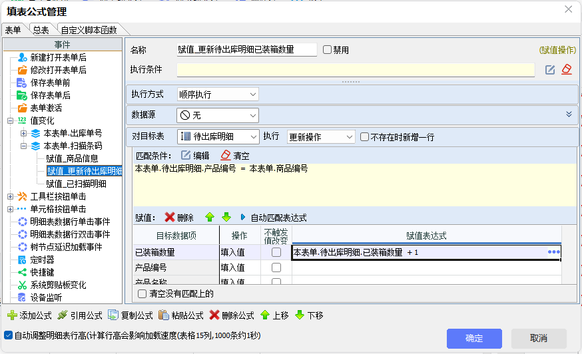
Task: Switch to 自定义脚本函数 tab
Action: click(x=89, y=30)
